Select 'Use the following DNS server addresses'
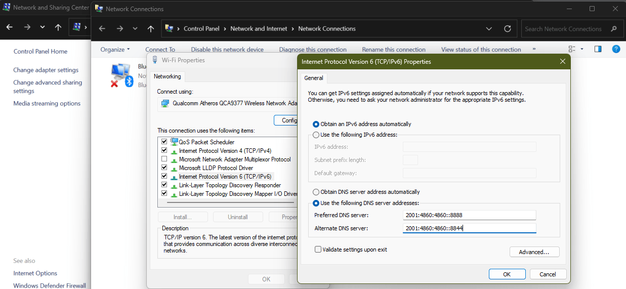Image resolution: width=626 pixels, height=289 pixels. pos(316,203)
